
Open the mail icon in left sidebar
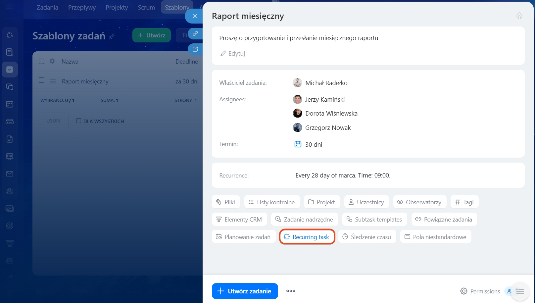[10, 174]
